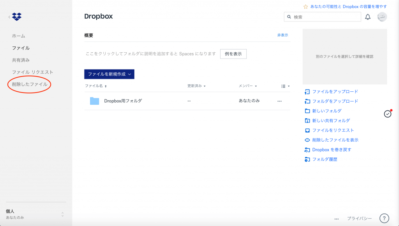Click the upload file icon

[x=307, y=92]
